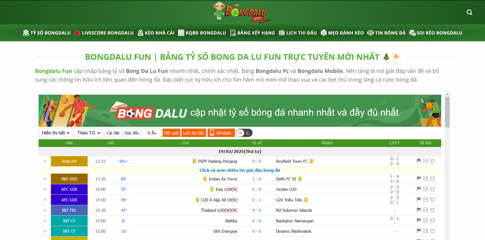The width and height of the screenshot is (485, 240).
Task: Open KÈO NHÀ CÁI menu item
Action: tap(156, 33)
